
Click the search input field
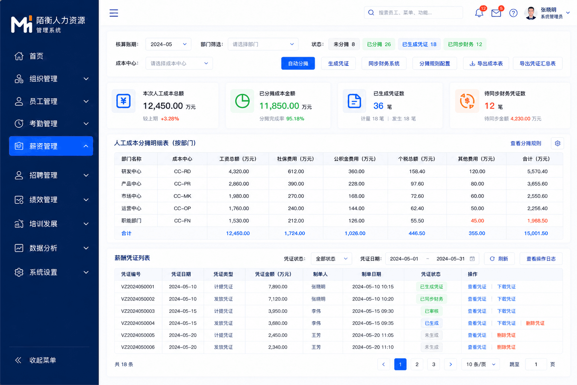[413, 12]
